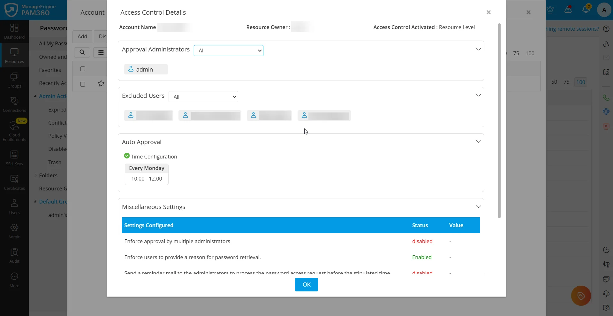Open the Favorites password view
613x316 pixels.
point(50,70)
